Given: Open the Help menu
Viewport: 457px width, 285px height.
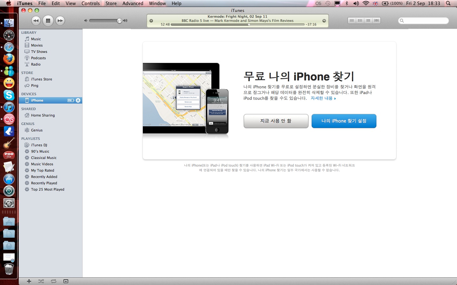Looking at the screenshot, I should 176,3.
